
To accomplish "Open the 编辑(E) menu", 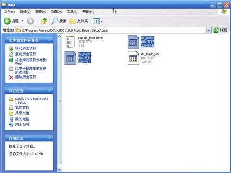I will [x=25, y=12].
